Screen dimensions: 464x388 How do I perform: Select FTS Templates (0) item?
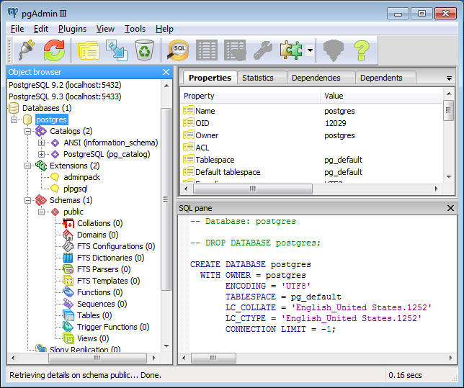[x=108, y=281]
